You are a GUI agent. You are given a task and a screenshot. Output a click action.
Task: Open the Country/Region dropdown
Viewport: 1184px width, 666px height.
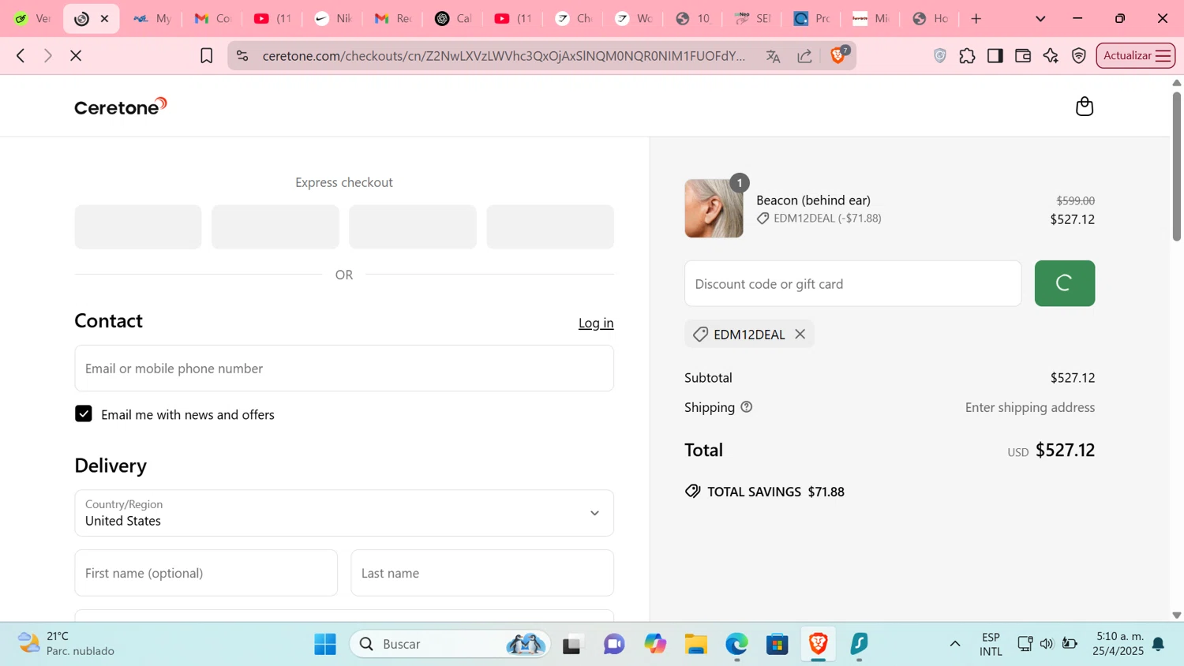(344, 513)
